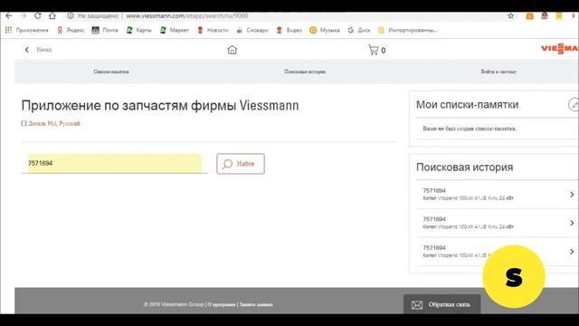
Task: Open the Список-памятки tab
Action: [111, 72]
